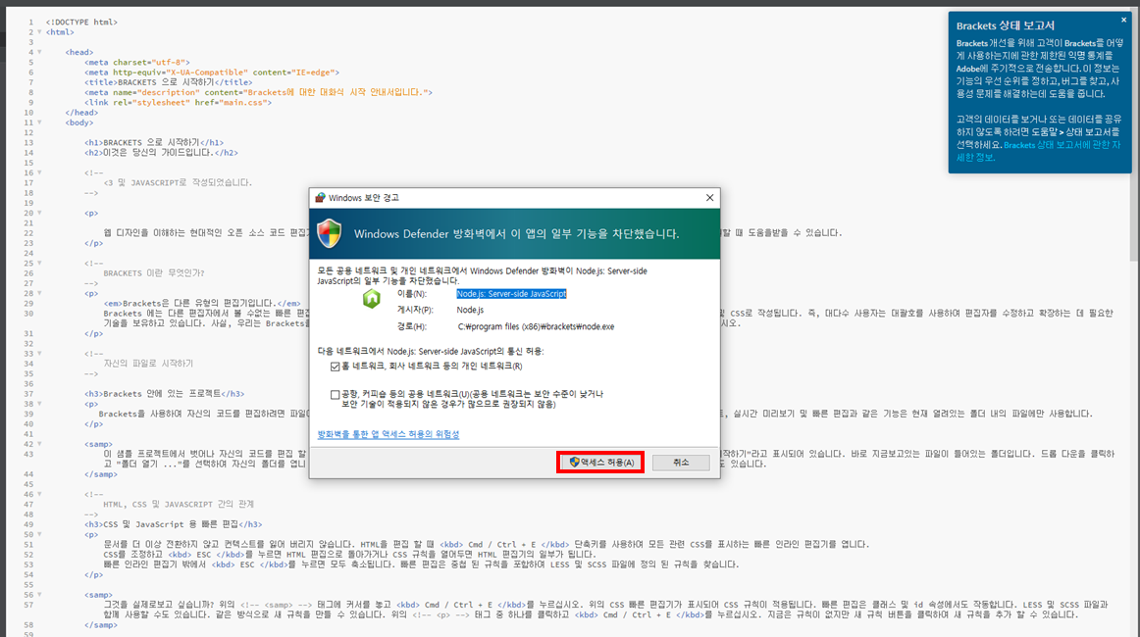Collapse the comment fold arrow on line 25
This screenshot has width=1140, height=637.
pyautogui.click(x=39, y=263)
